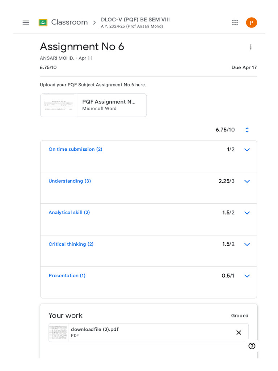Click the PQF Assignment document thumbnail
This screenshot has height=371, width=278.
click(59, 105)
